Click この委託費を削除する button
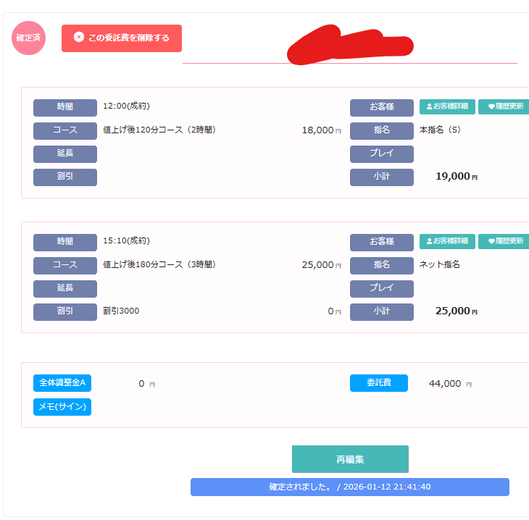 pos(122,38)
